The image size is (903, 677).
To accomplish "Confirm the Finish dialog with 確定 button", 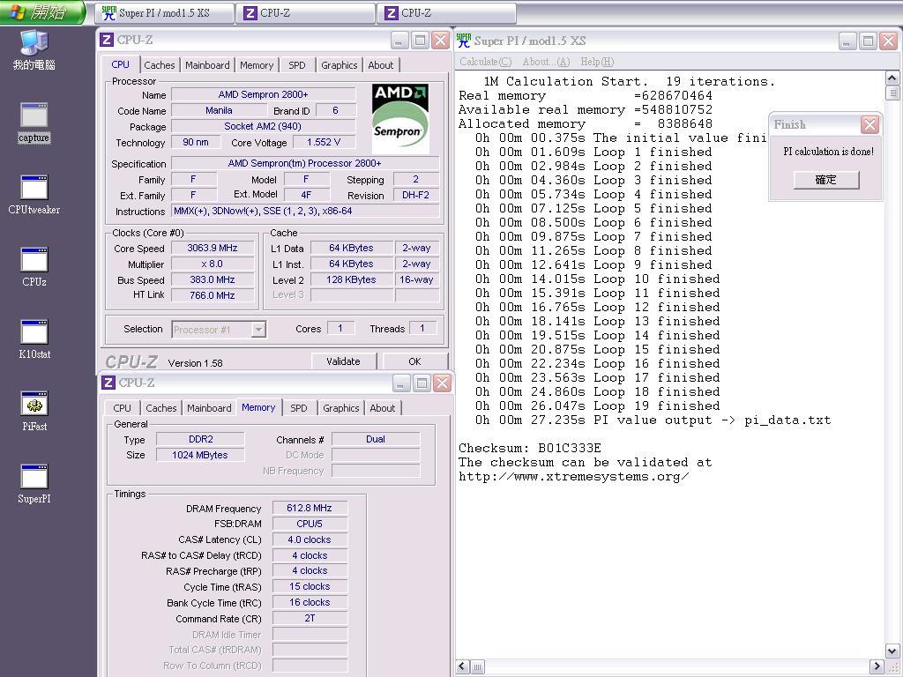I will tap(825, 180).
